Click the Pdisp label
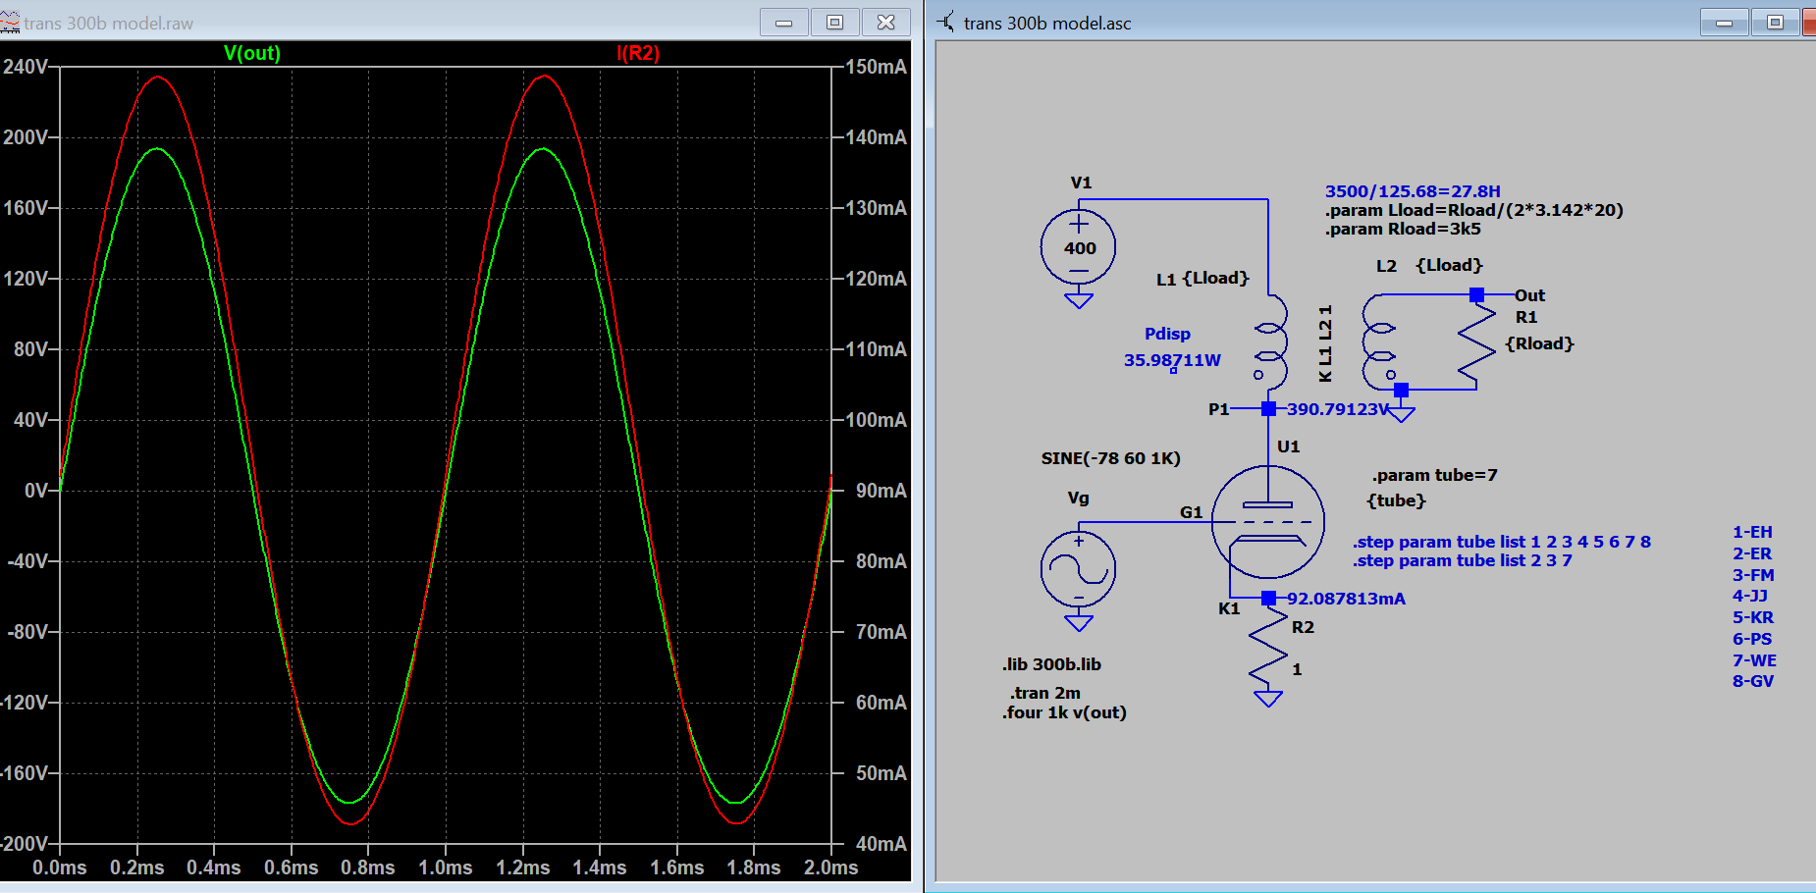This screenshot has height=893, width=1816. 1167,334
